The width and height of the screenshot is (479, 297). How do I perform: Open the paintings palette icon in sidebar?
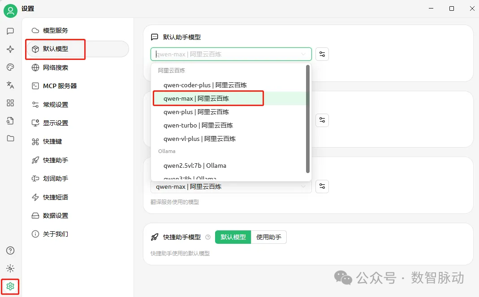coord(10,67)
